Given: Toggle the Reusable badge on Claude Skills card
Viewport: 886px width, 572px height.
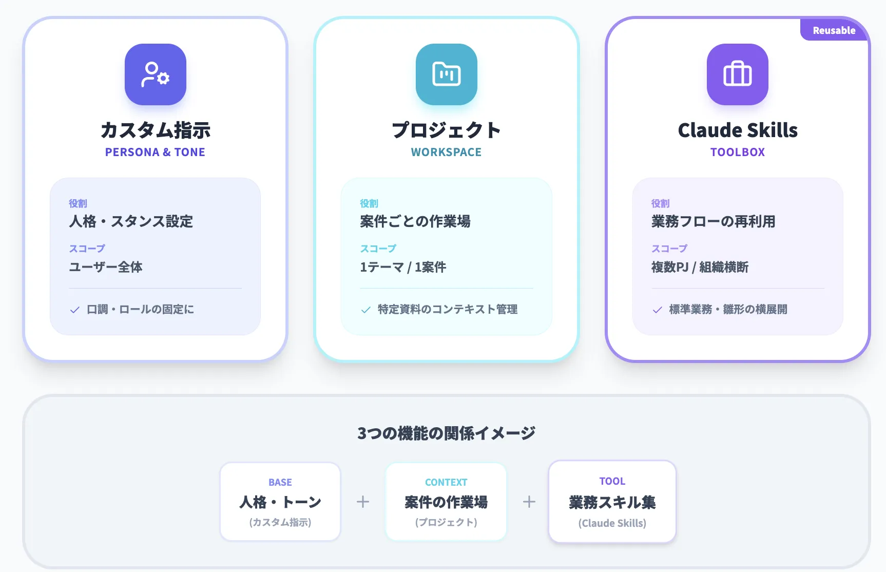Looking at the screenshot, I should (834, 30).
